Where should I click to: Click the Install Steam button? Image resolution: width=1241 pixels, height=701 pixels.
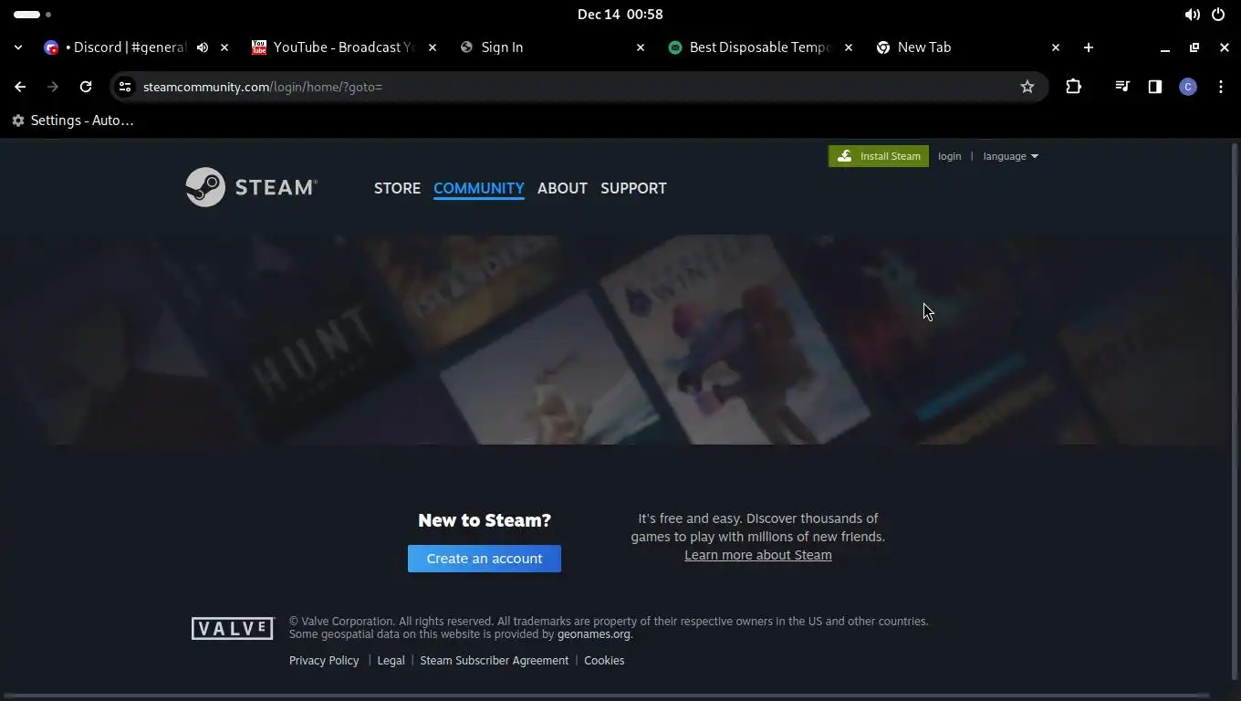pos(879,156)
